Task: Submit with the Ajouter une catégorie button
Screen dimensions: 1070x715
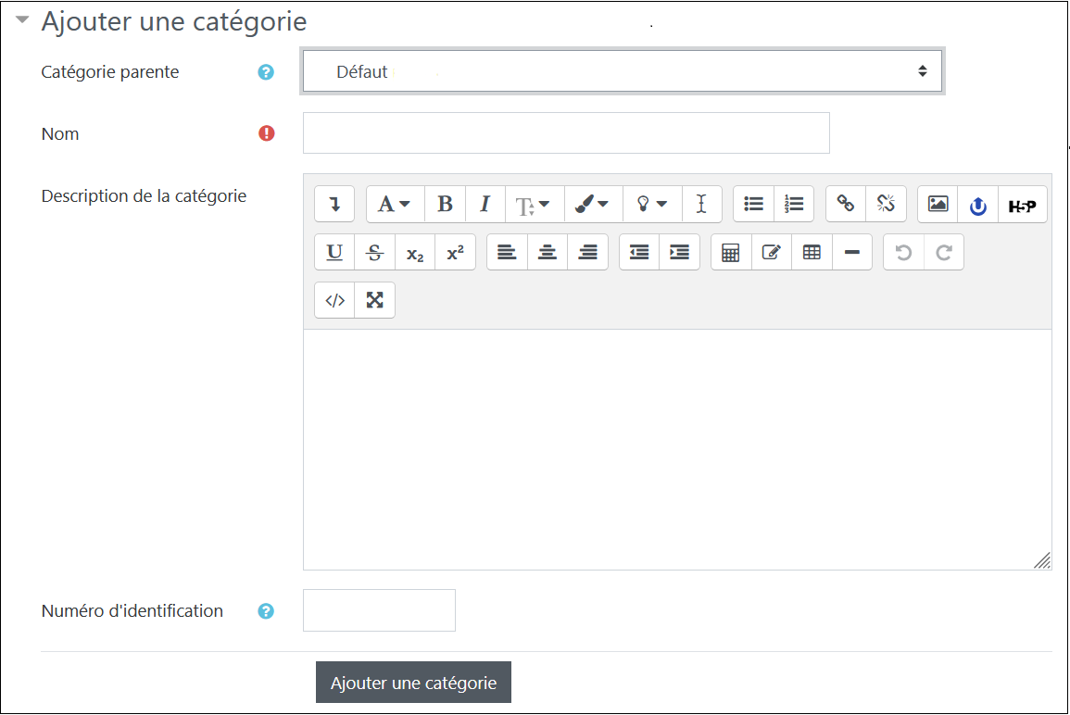Action: [413, 682]
